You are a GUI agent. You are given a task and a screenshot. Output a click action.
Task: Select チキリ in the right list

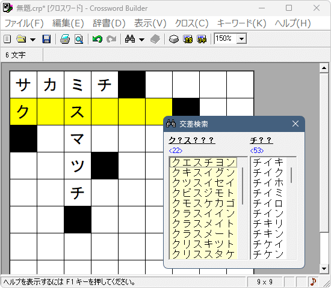(x=268, y=223)
